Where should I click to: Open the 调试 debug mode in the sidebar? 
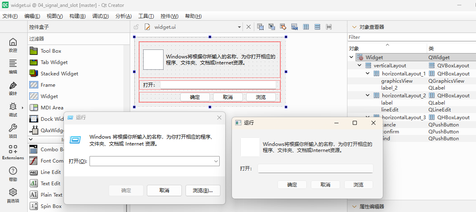click(x=13, y=110)
